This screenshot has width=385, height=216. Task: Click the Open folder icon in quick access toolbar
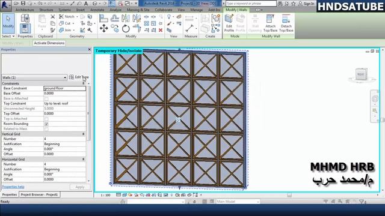(x=16, y=4)
